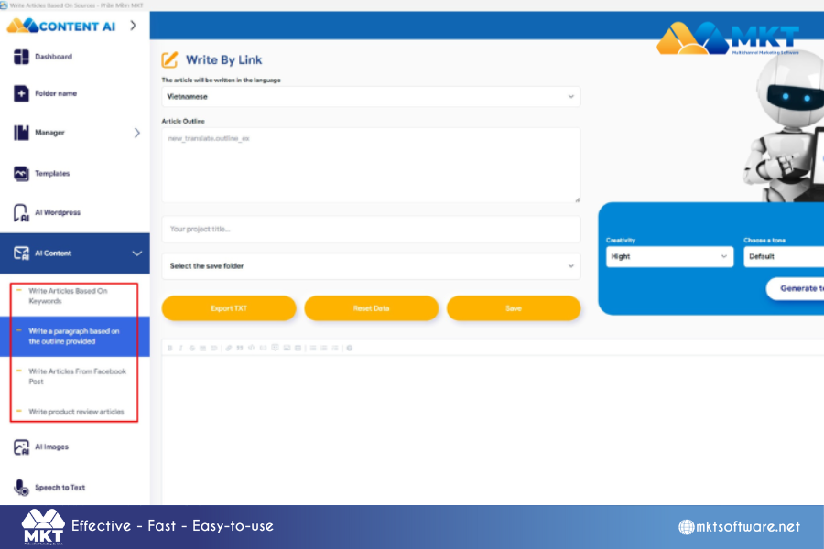Click the Write By Link pencil icon
This screenshot has height=549, width=824.
[x=169, y=59]
